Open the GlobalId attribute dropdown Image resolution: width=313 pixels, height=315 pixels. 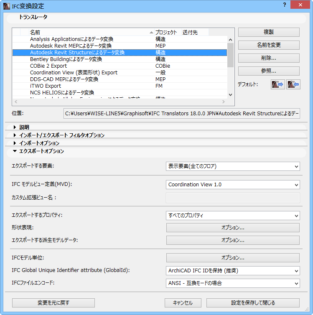coord(233,271)
